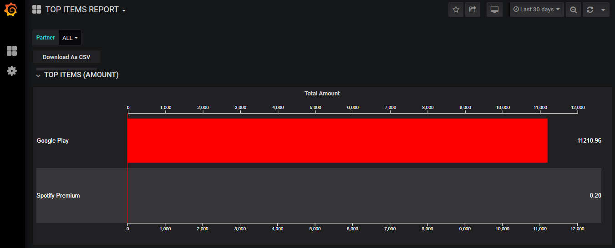Click the 0.20 value for Spotify Premium

click(x=595, y=195)
